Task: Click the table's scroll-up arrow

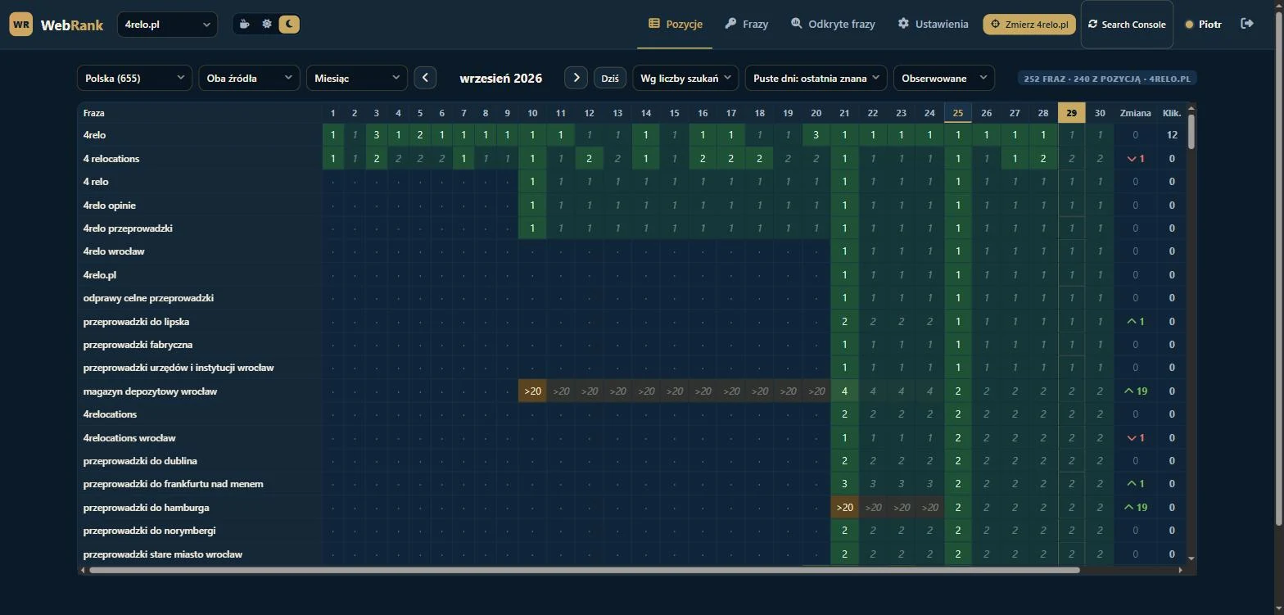Action: point(1191,107)
